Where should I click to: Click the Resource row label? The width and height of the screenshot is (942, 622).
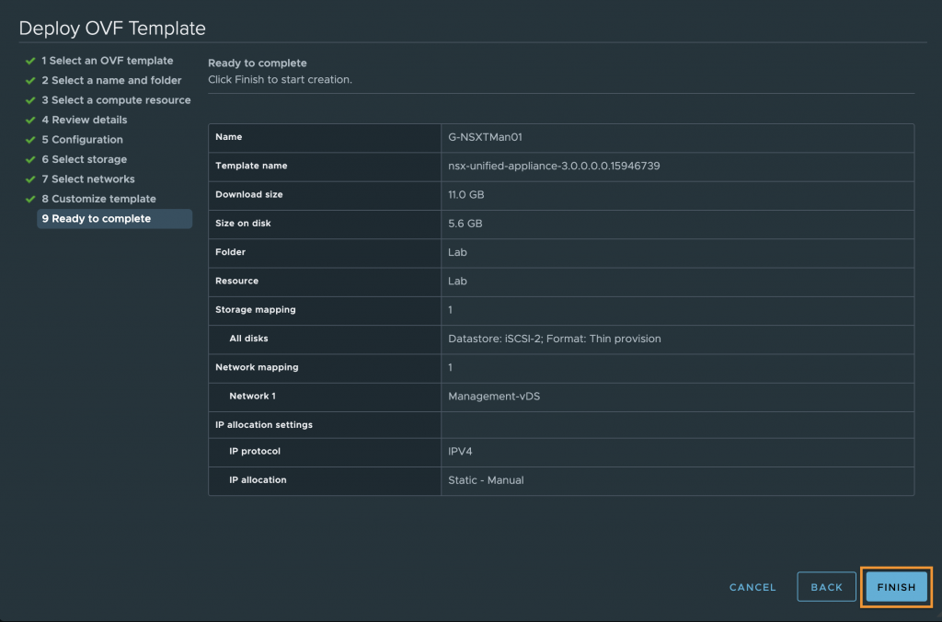click(236, 281)
